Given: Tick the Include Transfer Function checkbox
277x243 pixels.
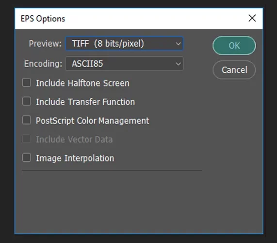Looking at the screenshot, I should coord(27,102).
